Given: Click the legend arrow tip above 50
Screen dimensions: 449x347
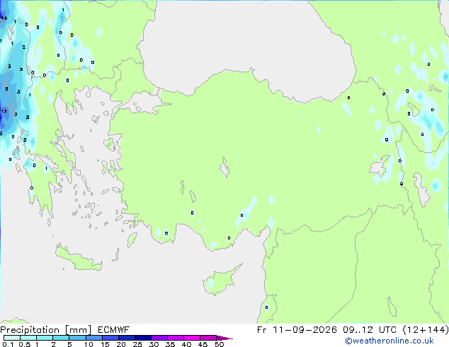Looking at the screenshot, I should pyautogui.click(x=225, y=338).
